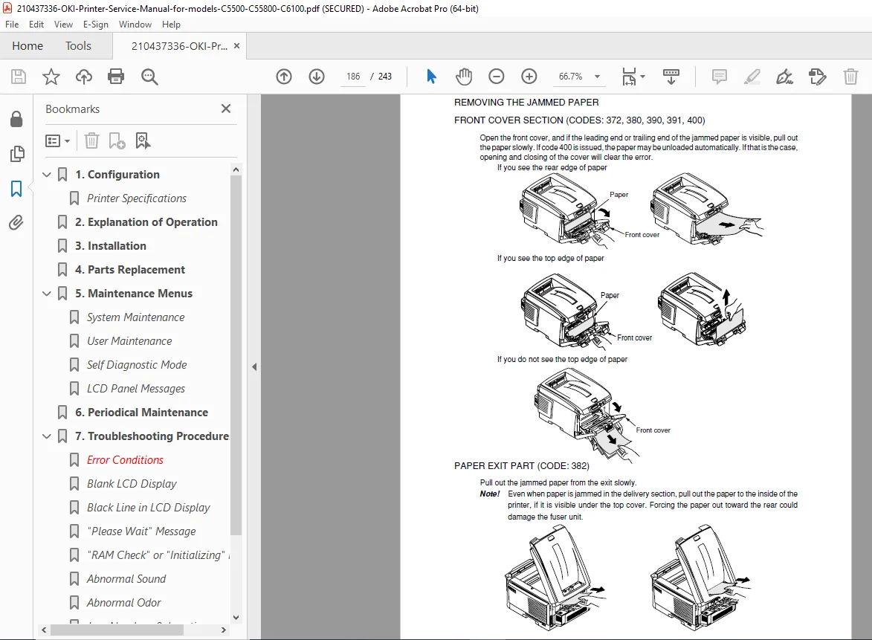Print the document
Screen dimensions: 872x640
(116, 76)
